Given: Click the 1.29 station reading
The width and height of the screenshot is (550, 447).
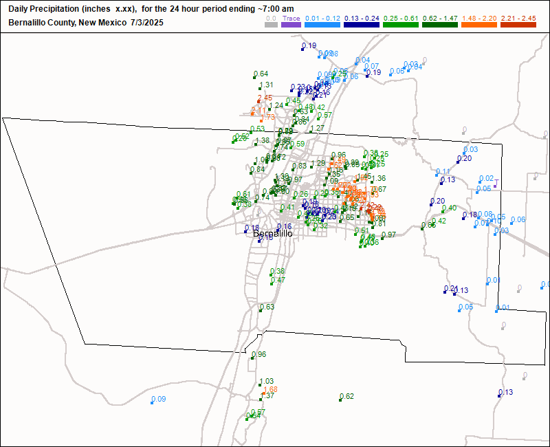Looking at the screenshot, I should pyautogui.click(x=318, y=164).
